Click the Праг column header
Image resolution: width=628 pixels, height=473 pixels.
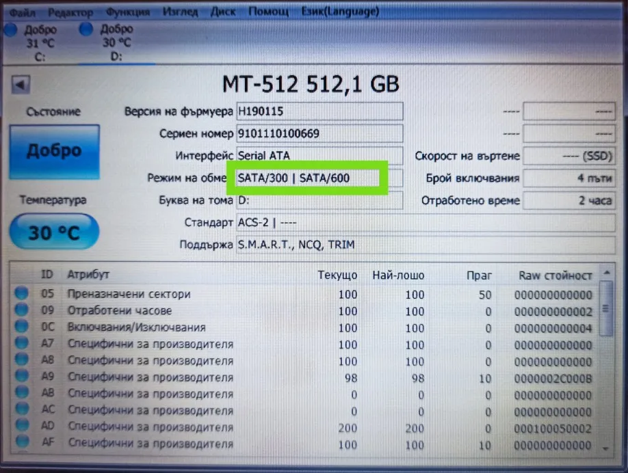click(x=479, y=275)
